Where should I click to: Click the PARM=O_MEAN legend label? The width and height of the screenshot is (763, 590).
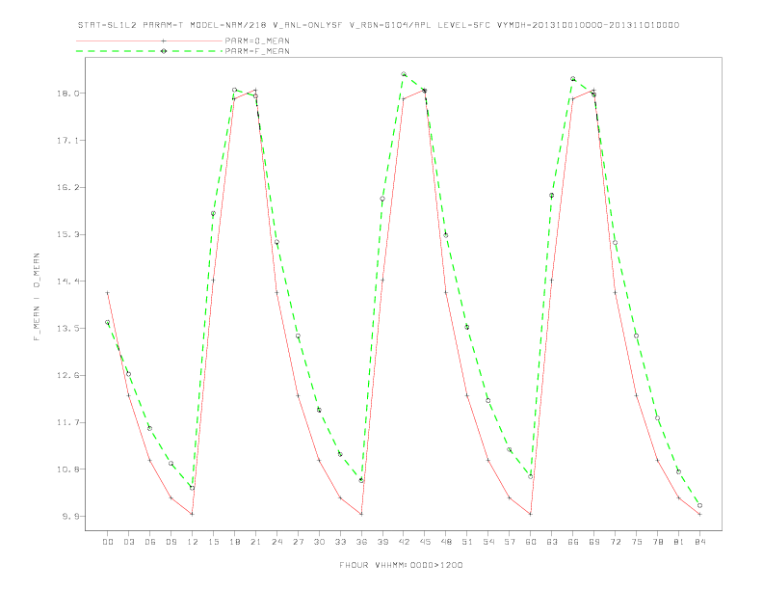(257, 40)
